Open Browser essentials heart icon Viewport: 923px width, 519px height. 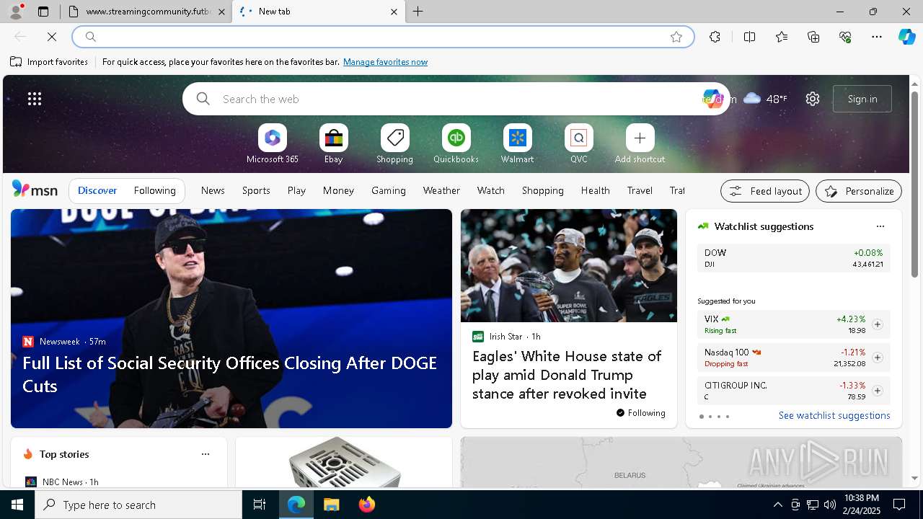845,37
